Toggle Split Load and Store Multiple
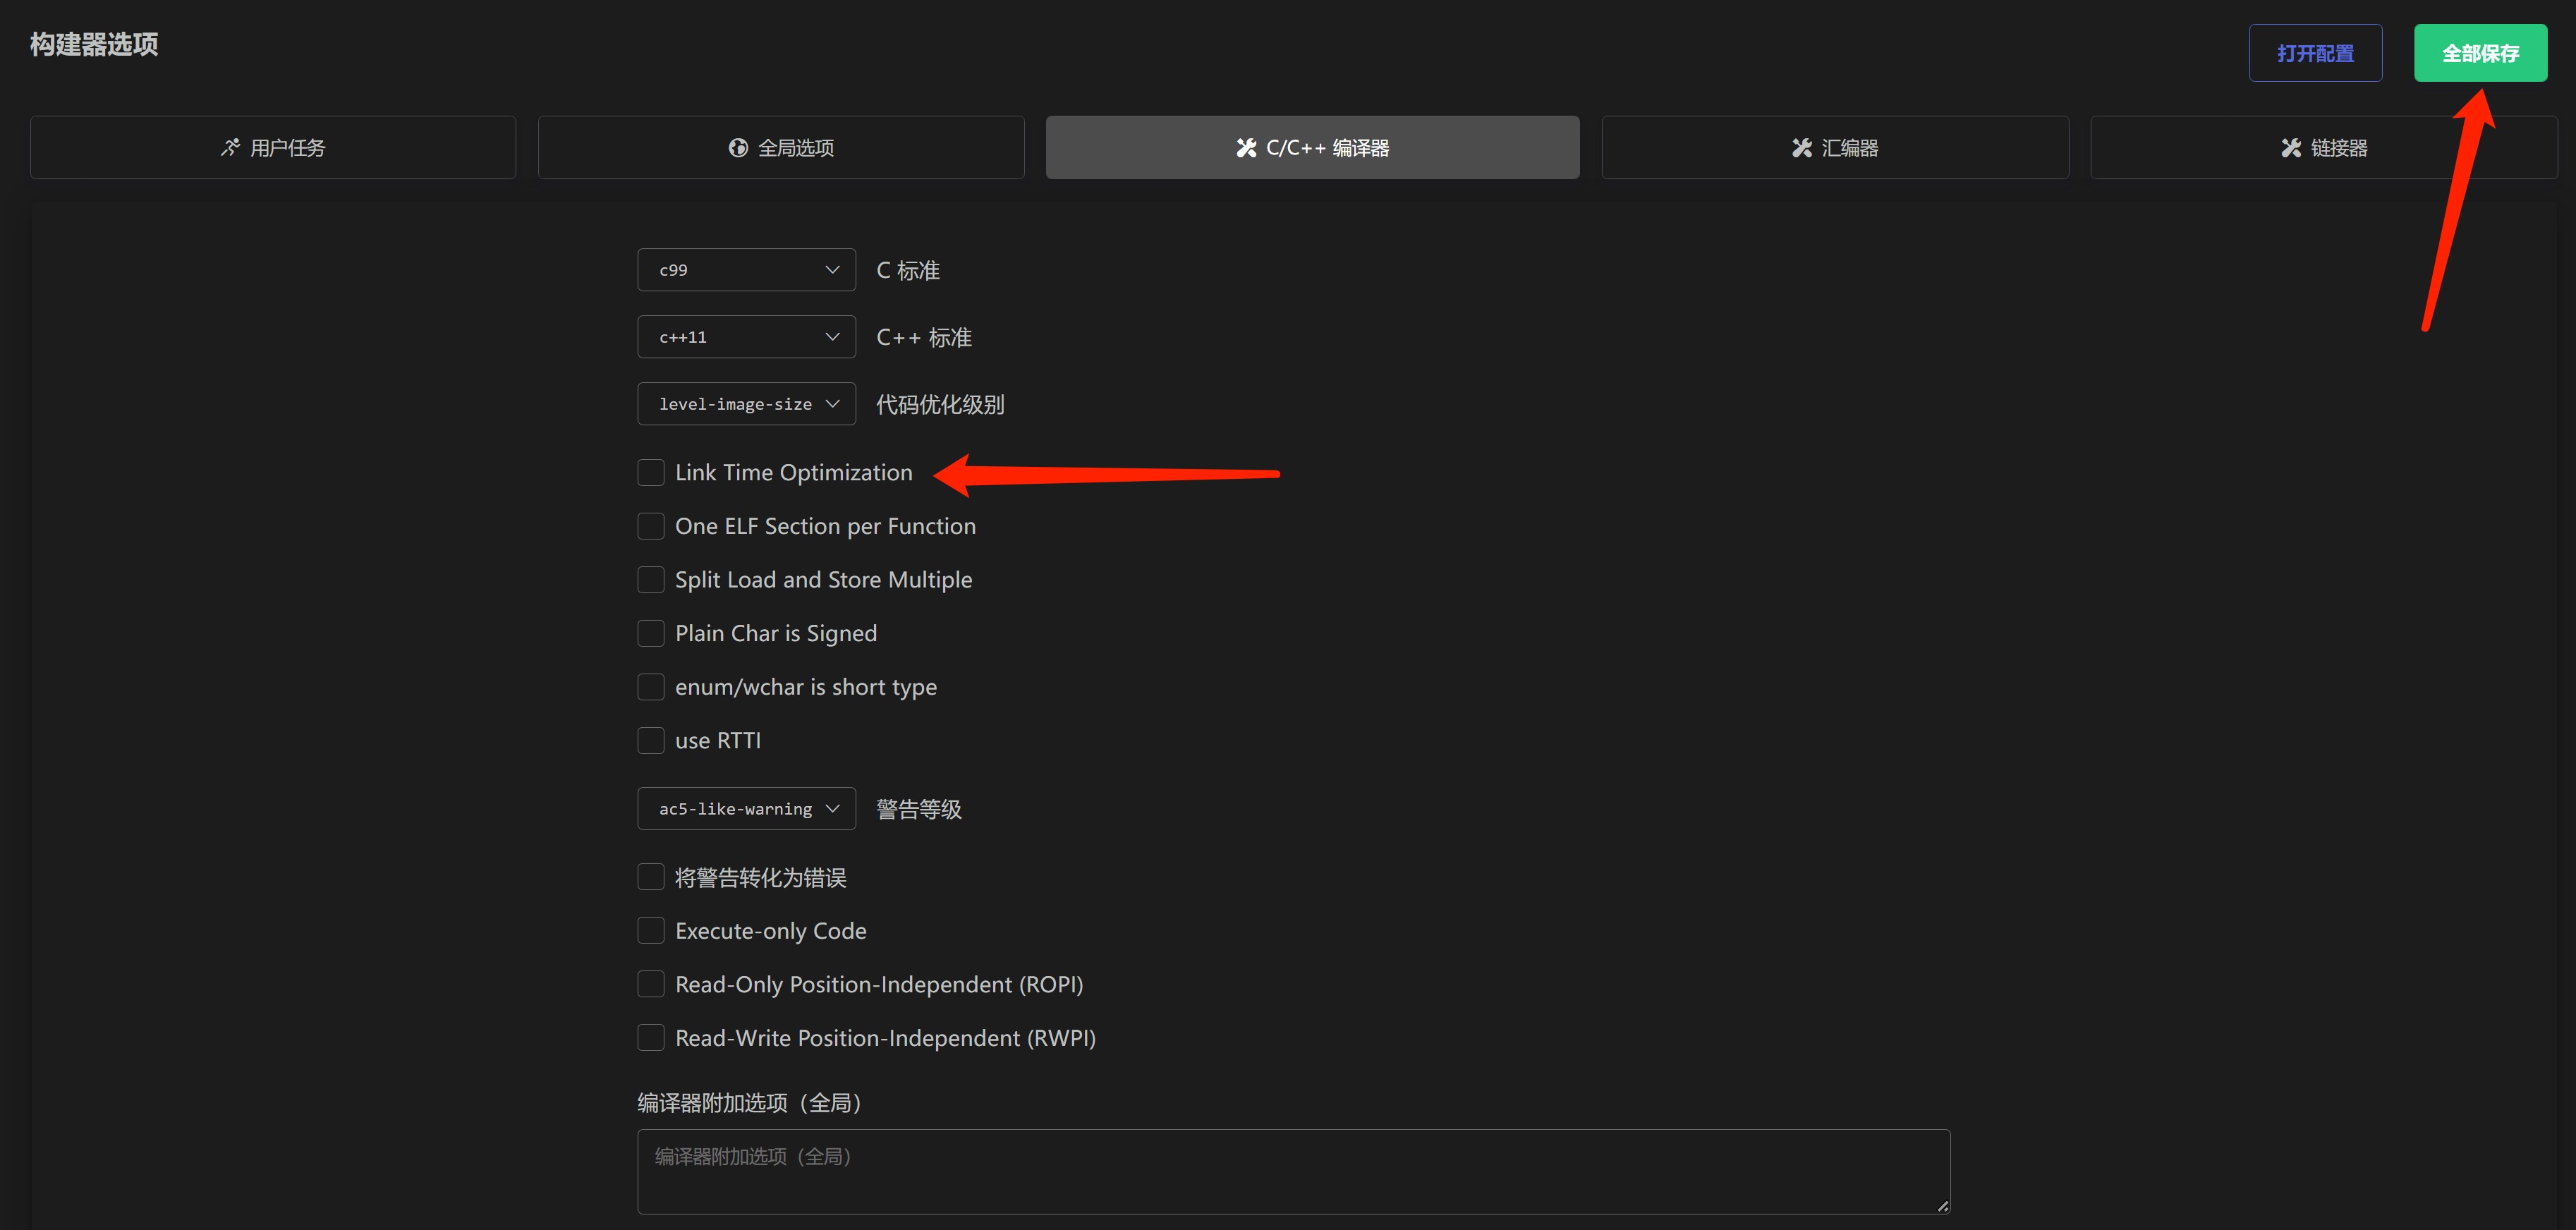 651,580
